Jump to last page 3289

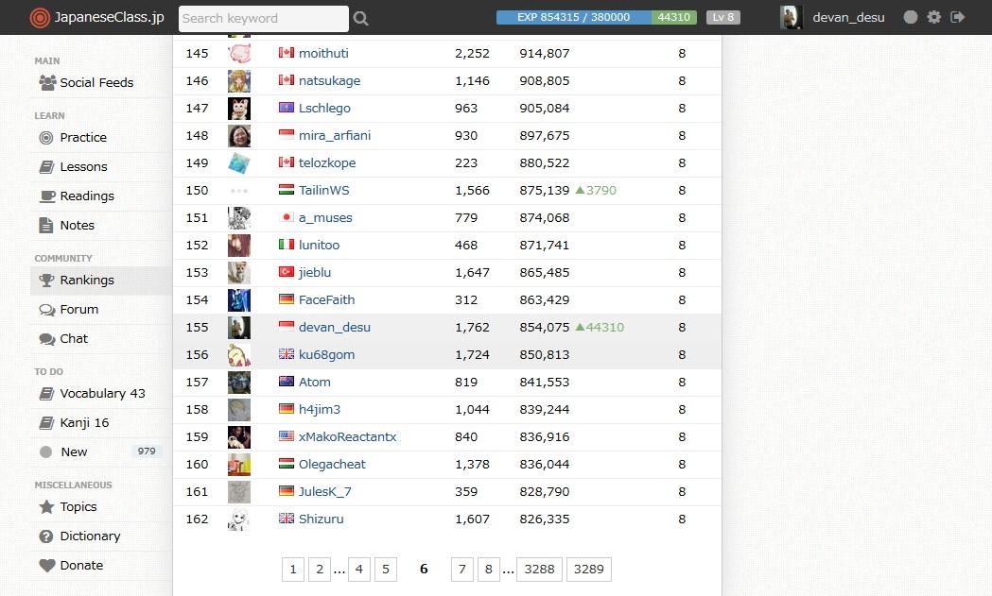(588, 569)
